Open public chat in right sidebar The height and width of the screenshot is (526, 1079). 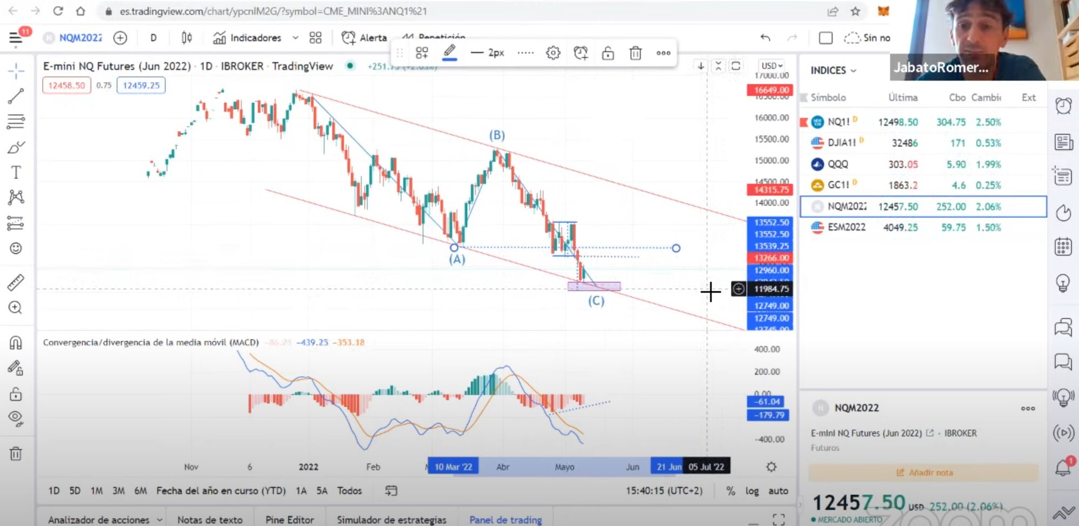[x=1063, y=327]
